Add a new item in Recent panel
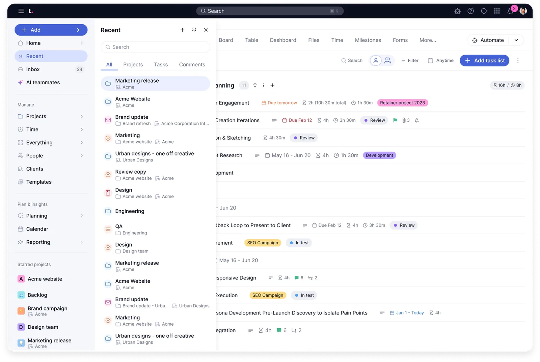This screenshot has height=362, width=540. click(x=182, y=30)
